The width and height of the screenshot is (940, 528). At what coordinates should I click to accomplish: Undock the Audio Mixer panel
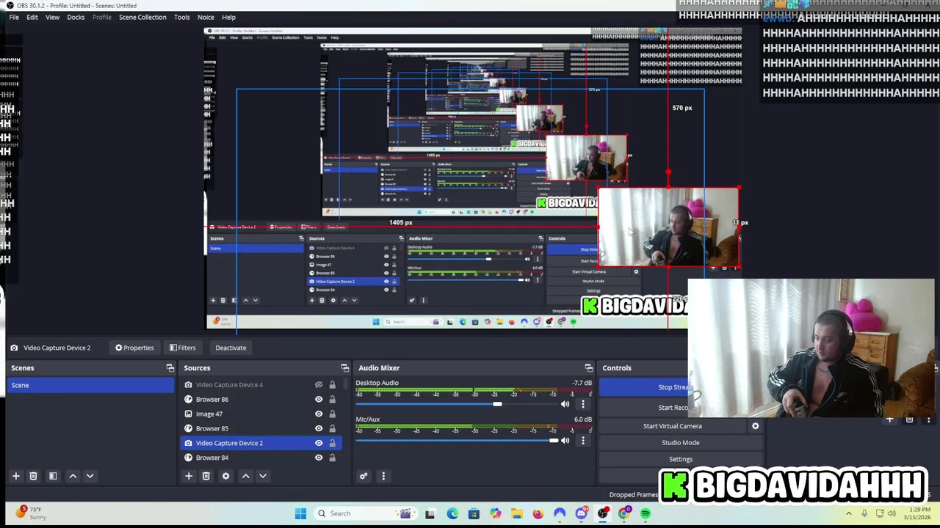point(588,368)
